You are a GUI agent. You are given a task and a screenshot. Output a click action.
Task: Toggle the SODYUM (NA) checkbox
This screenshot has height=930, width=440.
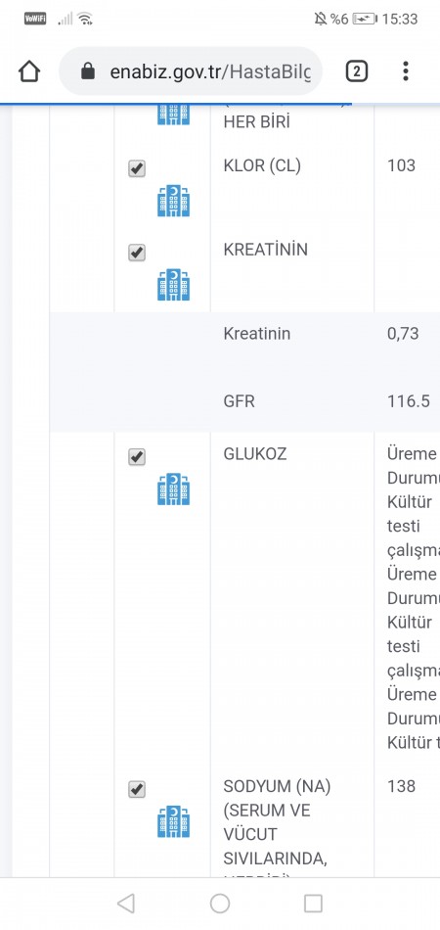(137, 790)
